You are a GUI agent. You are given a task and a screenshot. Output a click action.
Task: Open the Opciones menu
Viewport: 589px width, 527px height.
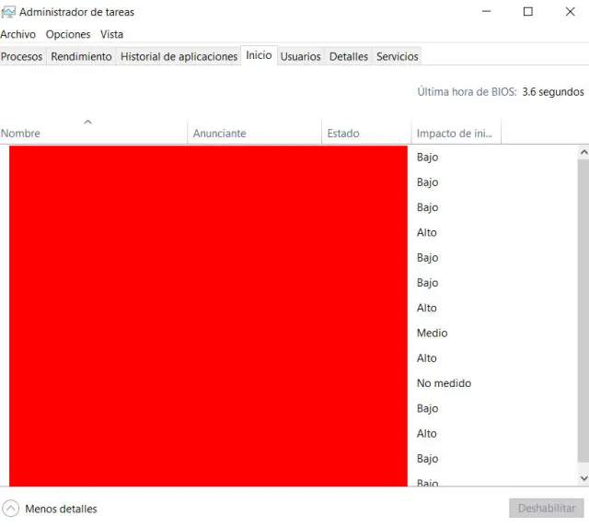click(x=68, y=34)
